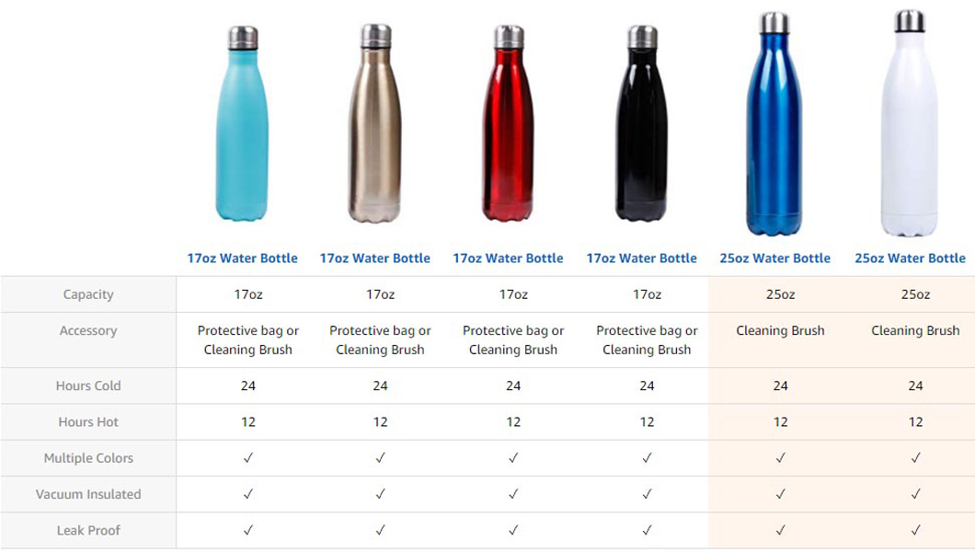Open the white 25oz bottle image
Screen dimensions: 975x552
click(909, 123)
